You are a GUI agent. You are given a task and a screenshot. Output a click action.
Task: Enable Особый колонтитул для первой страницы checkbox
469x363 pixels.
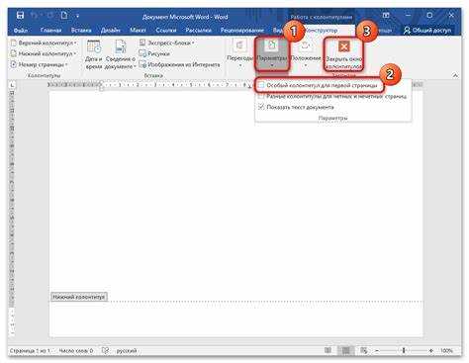coord(261,85)
